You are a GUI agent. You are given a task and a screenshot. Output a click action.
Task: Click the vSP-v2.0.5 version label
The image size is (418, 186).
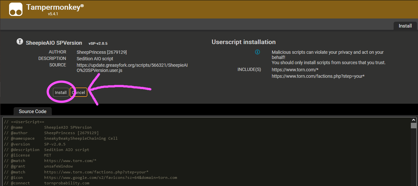point(98,43)
